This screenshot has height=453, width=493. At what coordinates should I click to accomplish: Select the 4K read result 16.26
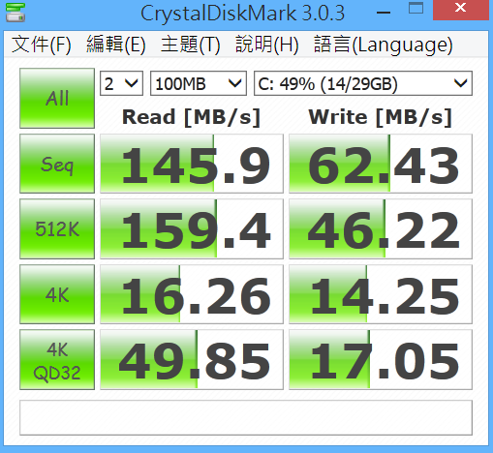pos(192,294)
